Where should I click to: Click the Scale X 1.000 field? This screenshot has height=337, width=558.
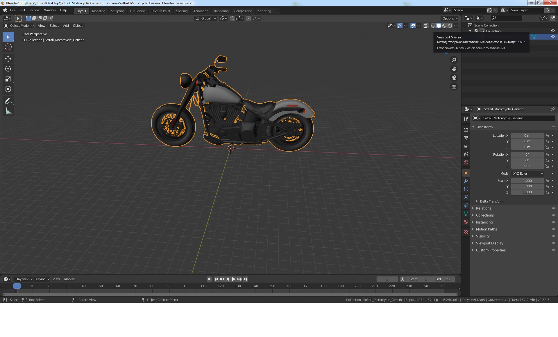527,181
